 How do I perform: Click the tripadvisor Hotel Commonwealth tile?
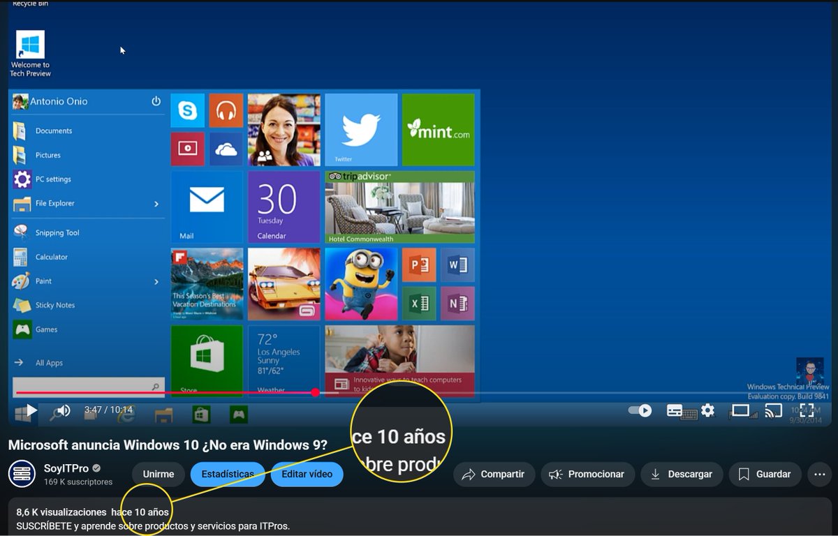coord(400,207)
